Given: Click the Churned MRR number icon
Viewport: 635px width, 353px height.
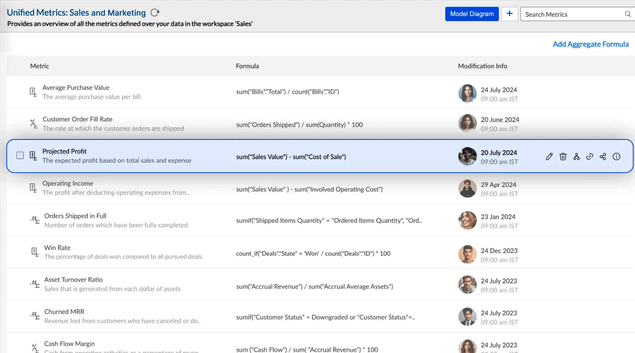Looking at the screenshot, I should click(x=35, y=316).
